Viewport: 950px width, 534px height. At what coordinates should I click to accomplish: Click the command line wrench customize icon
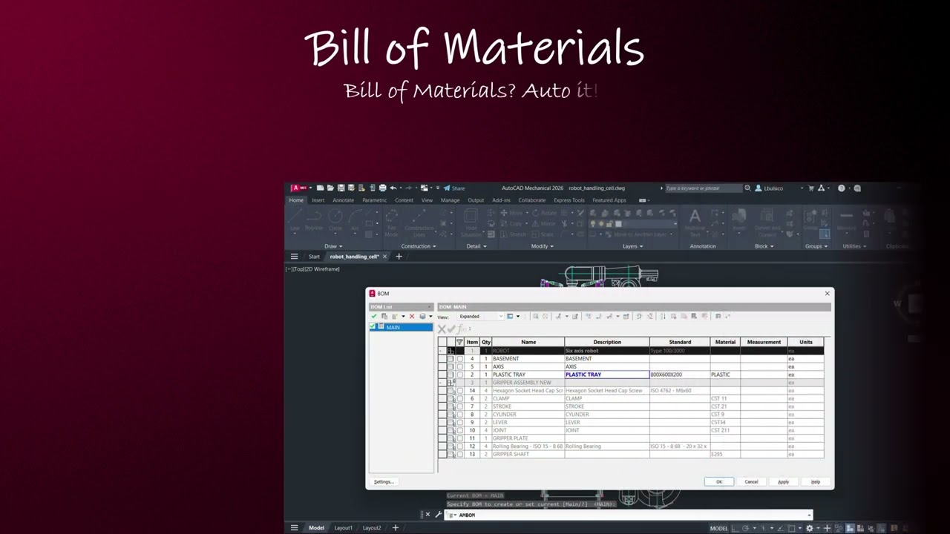click(x=438, y=515)
